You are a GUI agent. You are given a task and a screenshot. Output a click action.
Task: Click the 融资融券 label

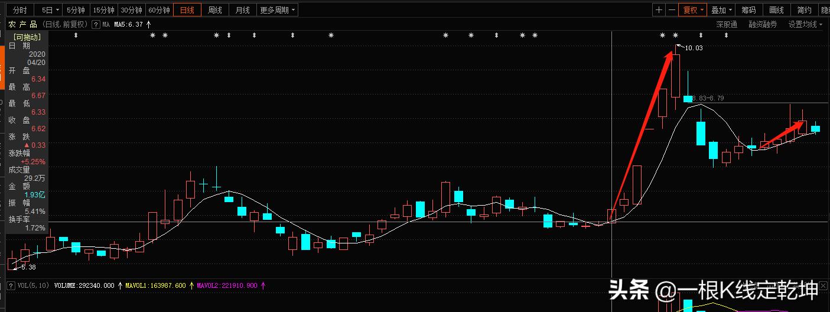pos(763,24)
